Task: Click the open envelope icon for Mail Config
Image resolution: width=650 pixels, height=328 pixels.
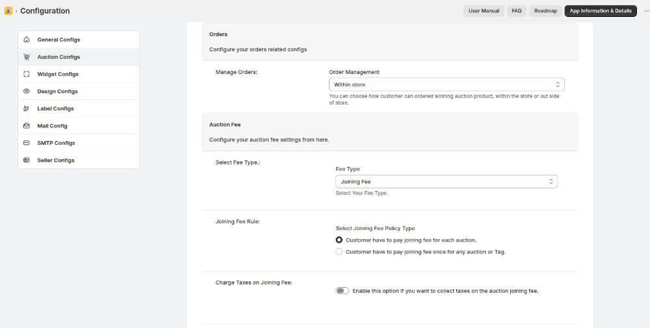Action: 27,125
